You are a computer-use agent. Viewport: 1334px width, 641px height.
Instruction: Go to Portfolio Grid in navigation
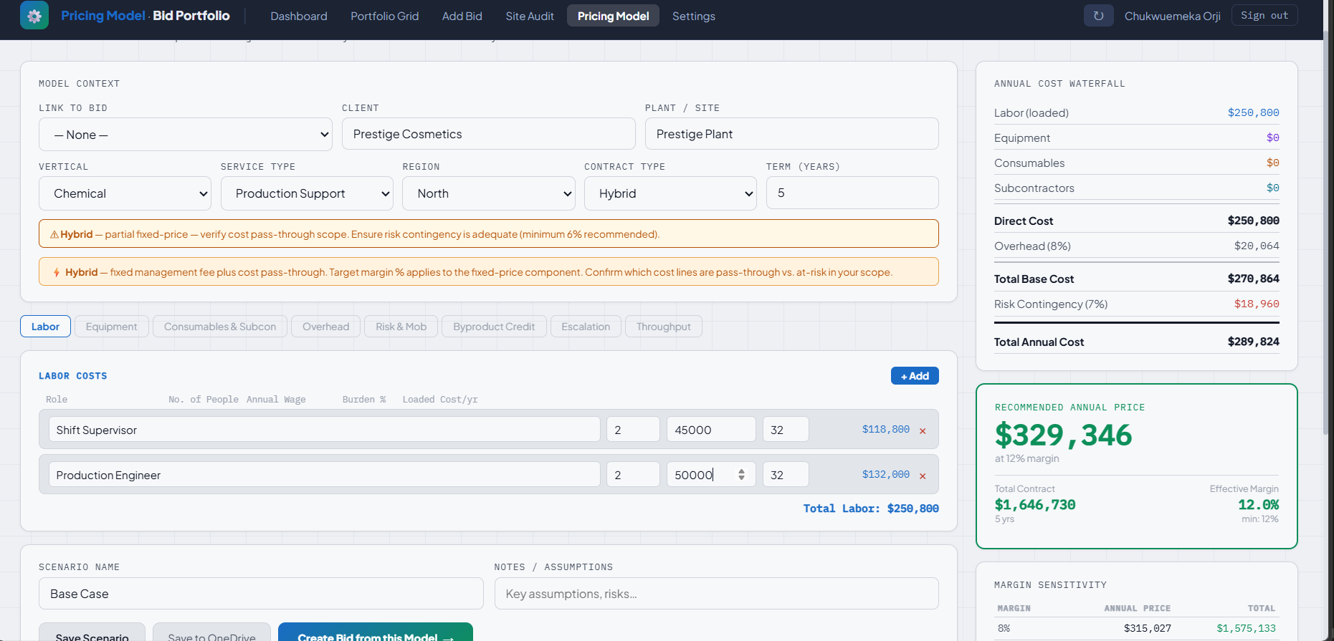coord(384,16)
